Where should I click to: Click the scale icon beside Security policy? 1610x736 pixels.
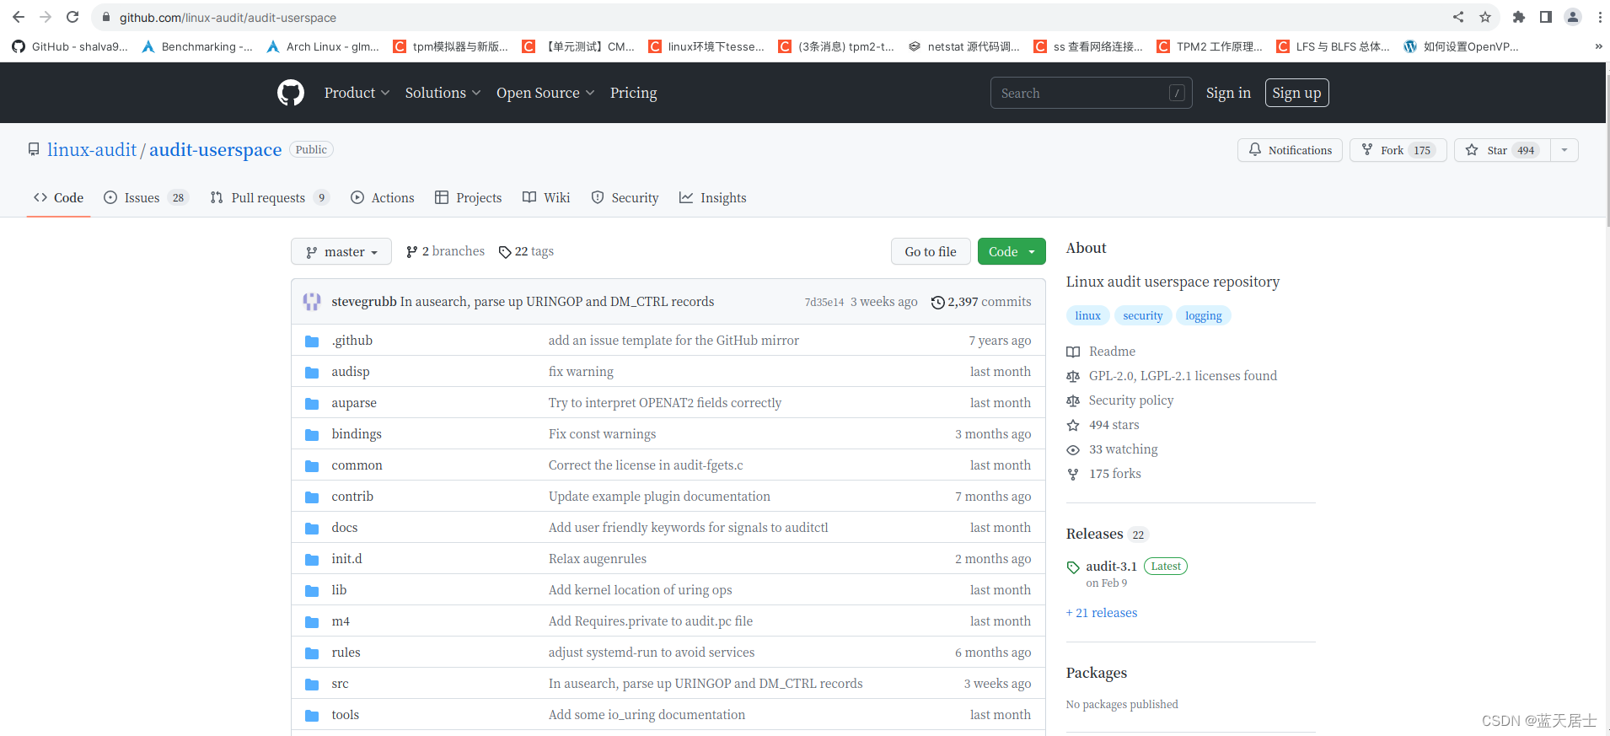coord(1073,401)
